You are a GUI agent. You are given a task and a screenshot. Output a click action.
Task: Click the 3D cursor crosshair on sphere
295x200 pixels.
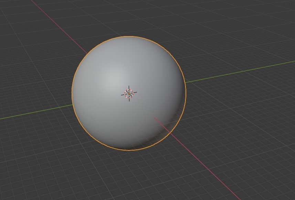pyautogui.click(x=129, y=93)
